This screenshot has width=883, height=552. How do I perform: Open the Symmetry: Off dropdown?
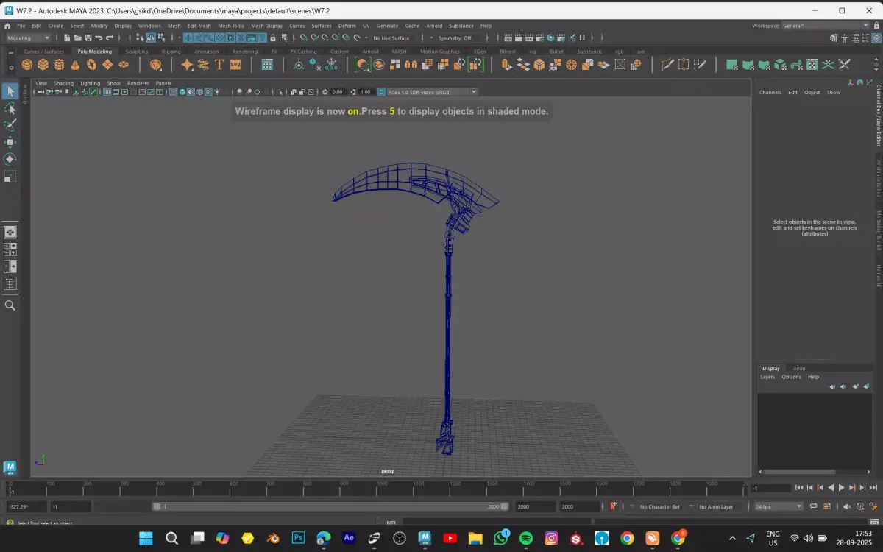point(460,38)
